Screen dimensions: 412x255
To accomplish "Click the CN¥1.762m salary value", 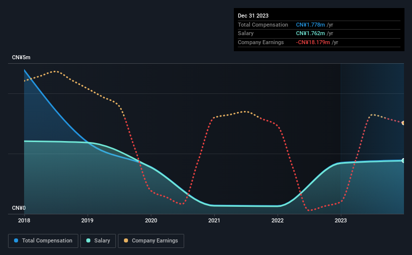I will [310, 34].
